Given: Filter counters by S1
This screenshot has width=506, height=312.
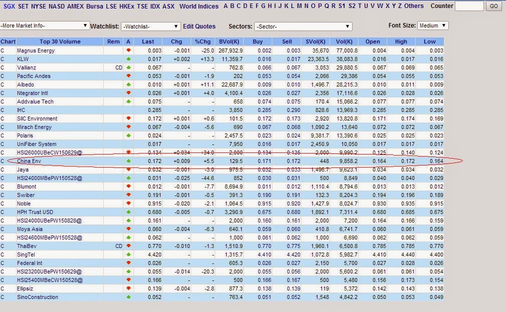Looking at the screenshot, I should tap(342, 6).
